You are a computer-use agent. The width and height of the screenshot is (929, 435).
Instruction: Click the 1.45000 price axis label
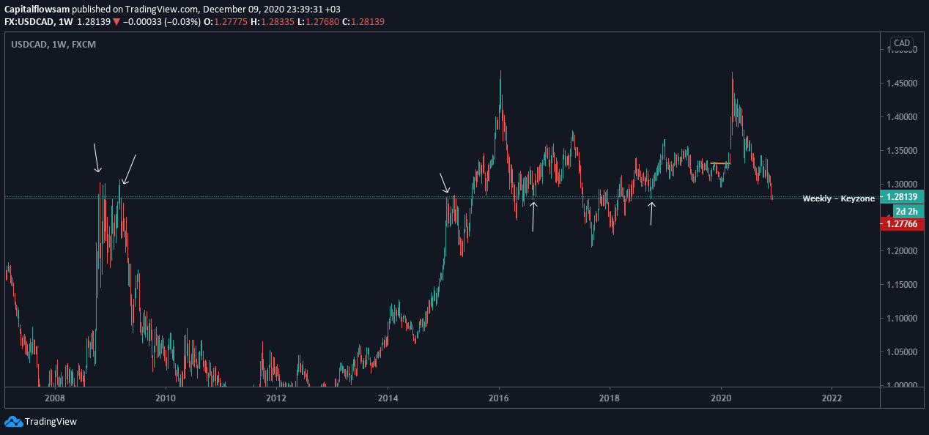903,83
